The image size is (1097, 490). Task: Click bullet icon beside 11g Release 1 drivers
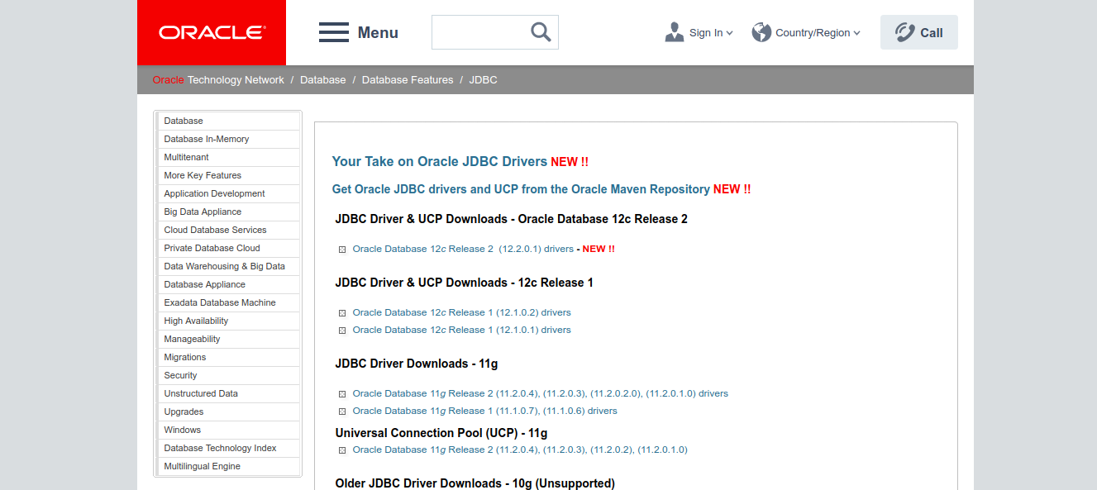(342, 412)
